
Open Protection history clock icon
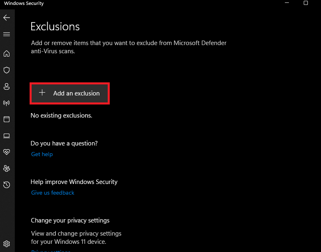point(7,185)
